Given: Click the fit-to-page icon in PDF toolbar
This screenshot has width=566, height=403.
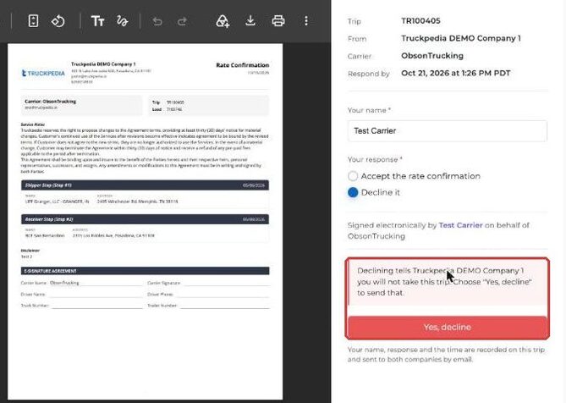Looking at the screenshot, I should pyautogui.click(x=33, y=21).
